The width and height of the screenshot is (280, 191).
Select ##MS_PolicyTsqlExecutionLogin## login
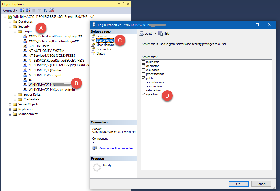[54, 41]
